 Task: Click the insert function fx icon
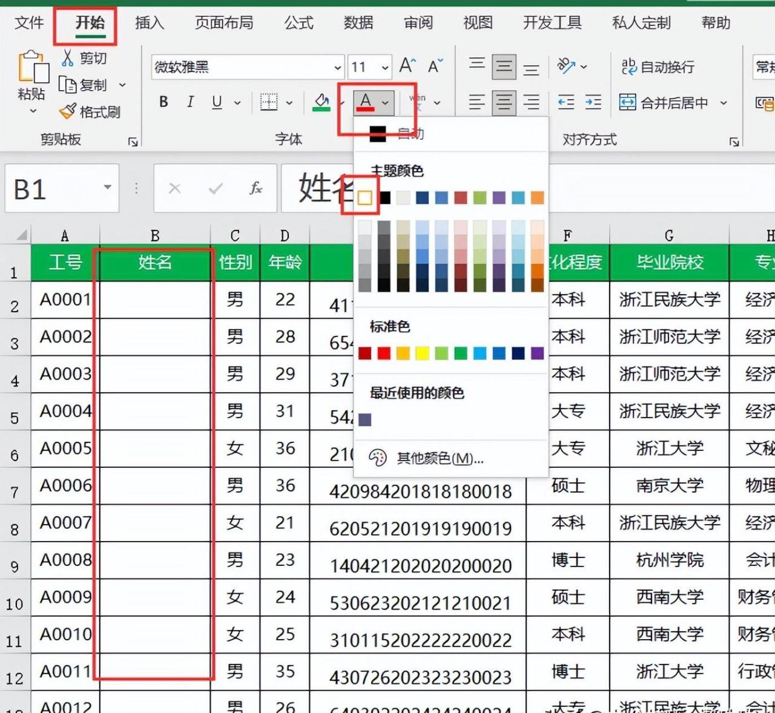click(x=256, y=188)
